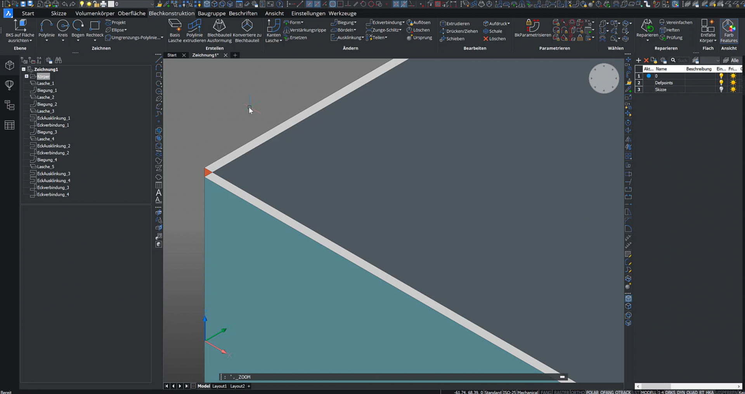Expand the Körper tree node

coord(26,76)
